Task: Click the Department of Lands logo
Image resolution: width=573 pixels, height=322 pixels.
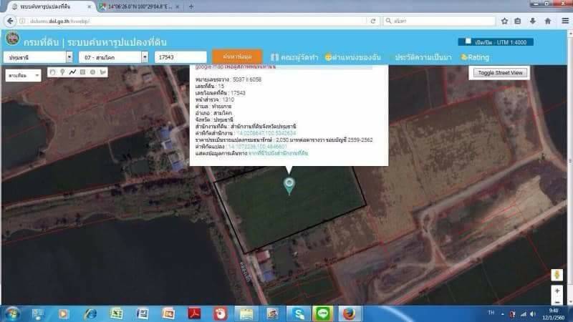Action: (12, 40)
